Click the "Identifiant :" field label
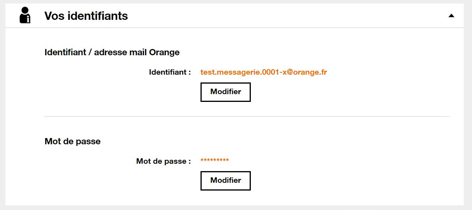Viewport: 472px width, 210px height. 170,72
